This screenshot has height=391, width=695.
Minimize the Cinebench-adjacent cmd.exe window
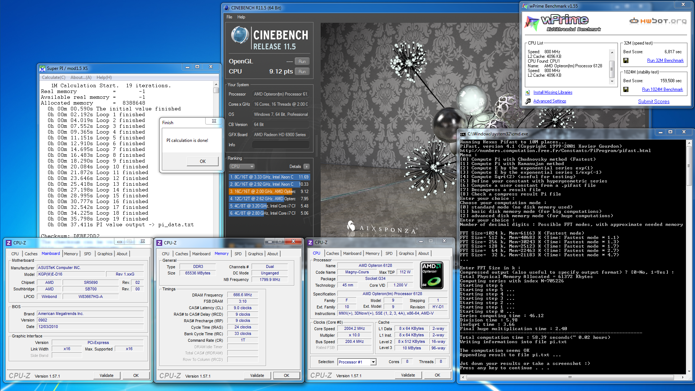pyautogui.click(x=660, y=132)
